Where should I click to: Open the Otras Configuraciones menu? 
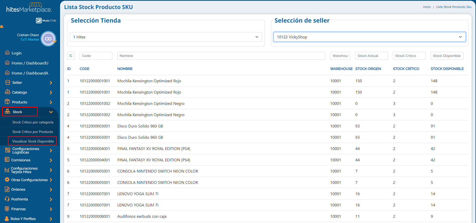[29, 180]
